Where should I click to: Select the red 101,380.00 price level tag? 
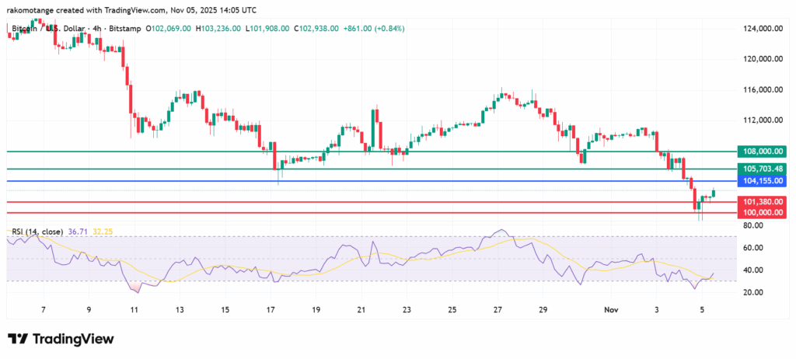point(760,201)
